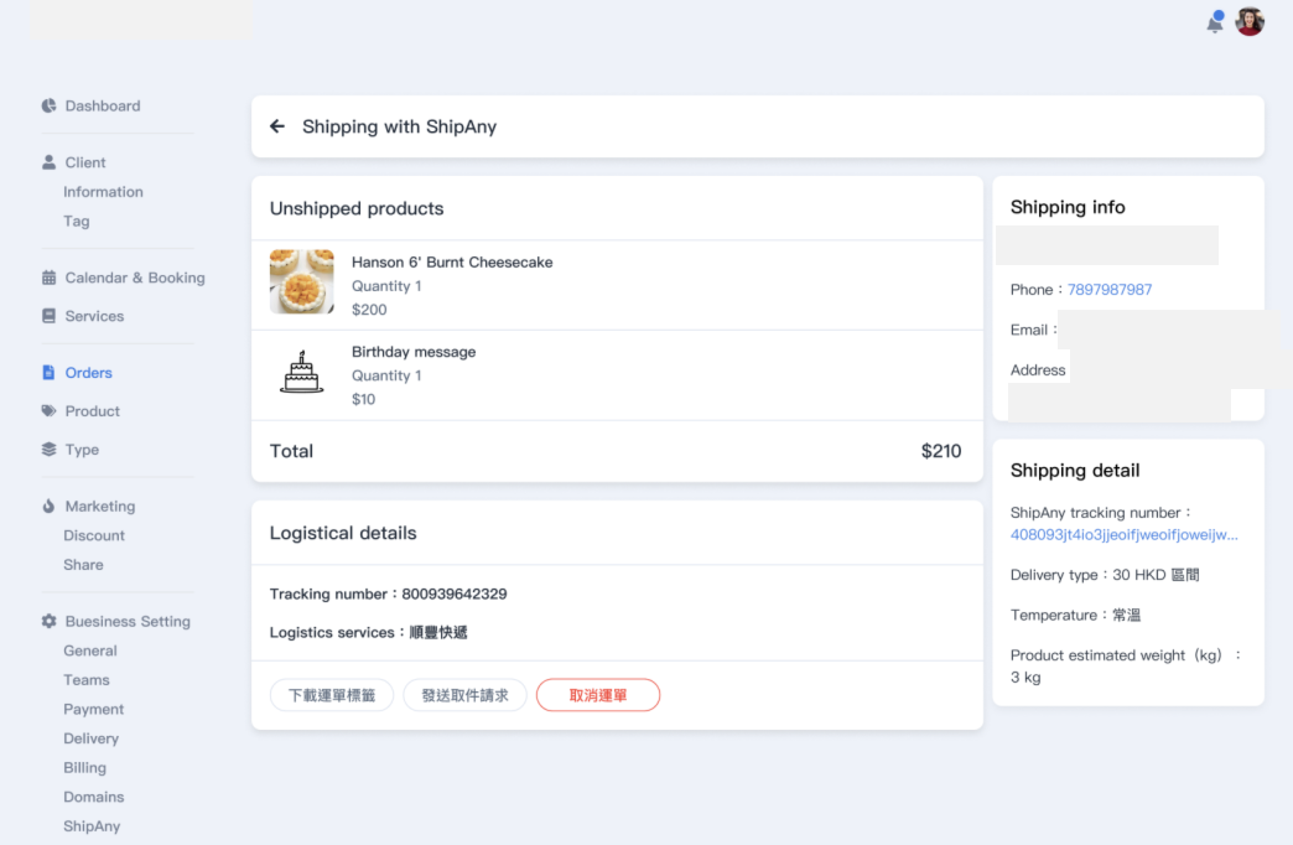Screen dimensions: 1293x845
Task: Go to the Client section
Action: coord(85,162)
